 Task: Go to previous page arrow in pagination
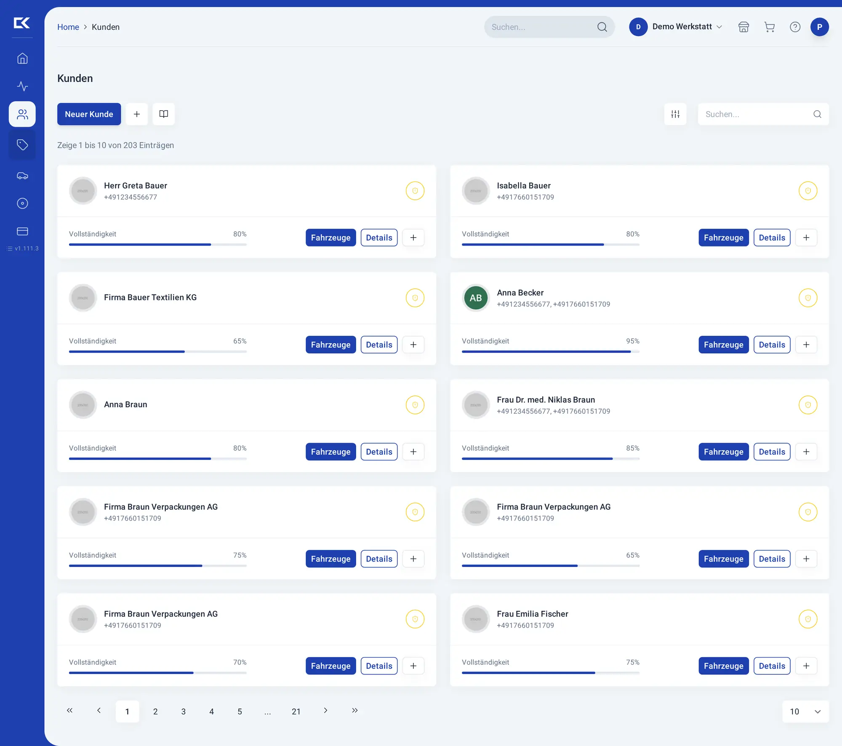pyautogui.click(x=99, y=711)
